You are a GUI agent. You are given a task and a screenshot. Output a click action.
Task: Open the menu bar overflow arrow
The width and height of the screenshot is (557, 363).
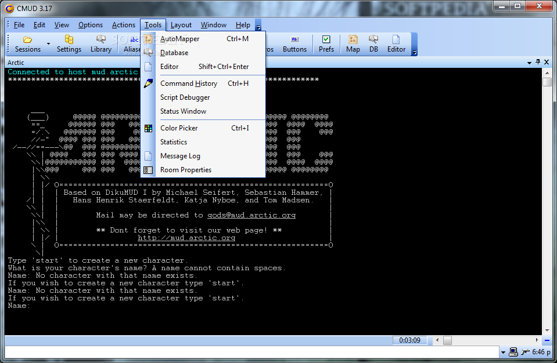pyautogui.click(x=258, y=25)
